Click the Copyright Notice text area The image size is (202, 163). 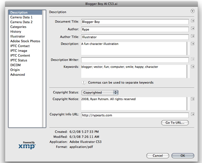pyautogui.click(x=134, y=103)
